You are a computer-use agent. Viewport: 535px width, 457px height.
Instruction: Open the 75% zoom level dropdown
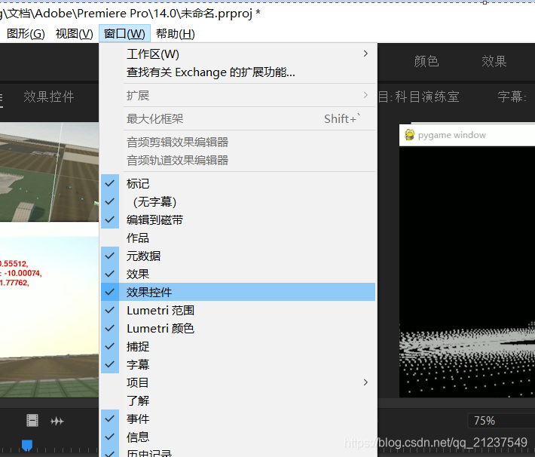502,421
